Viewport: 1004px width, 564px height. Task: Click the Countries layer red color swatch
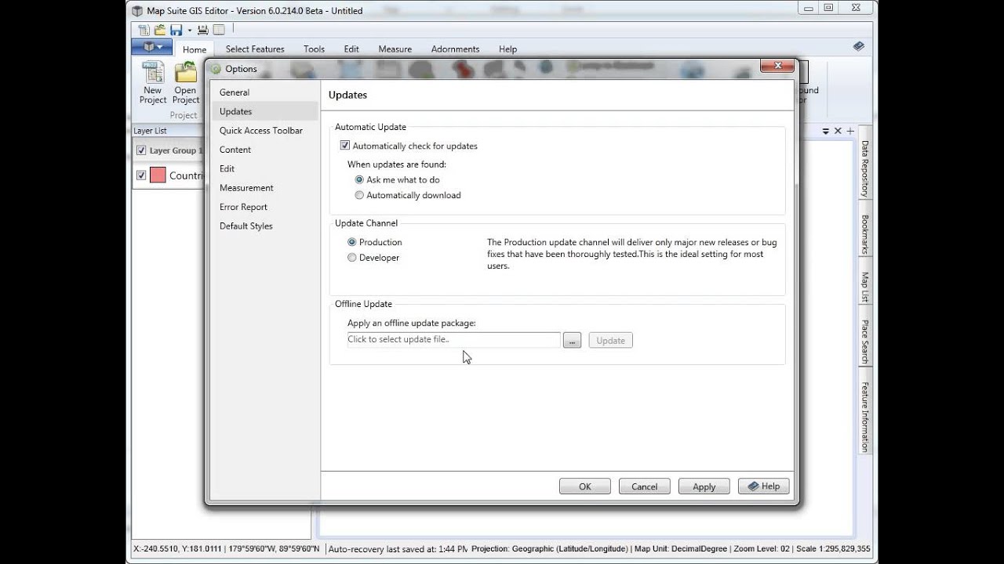coord(158,175)
